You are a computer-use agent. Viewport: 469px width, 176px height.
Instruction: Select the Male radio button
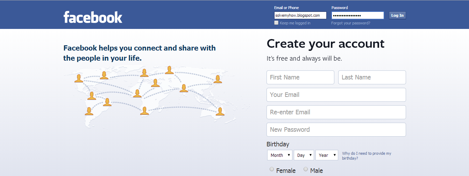(306, 169)
